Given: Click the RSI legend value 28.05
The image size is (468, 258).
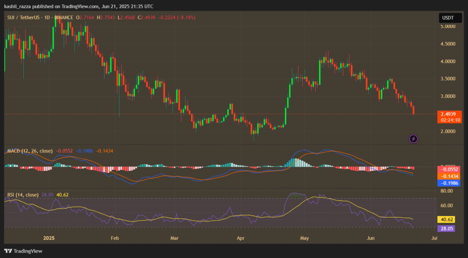Looking at the screenshot, I should (x=48, y=195).
